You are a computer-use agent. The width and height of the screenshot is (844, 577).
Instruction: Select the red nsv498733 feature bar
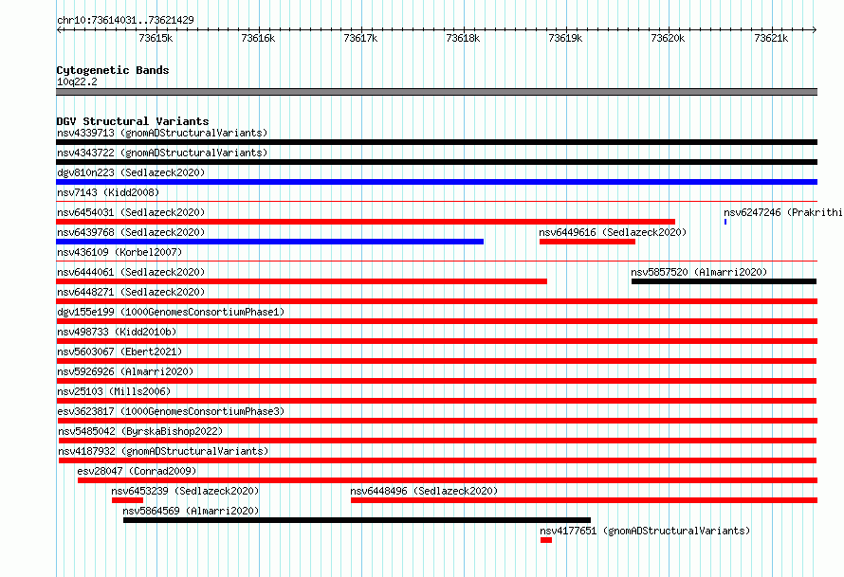coord(436,341)
